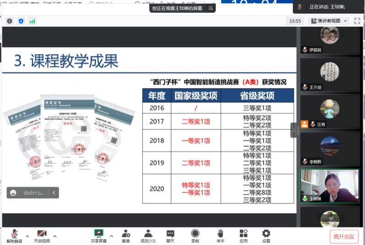Expand share options arrow beside 共享屏幕

[x=111, y=236]
